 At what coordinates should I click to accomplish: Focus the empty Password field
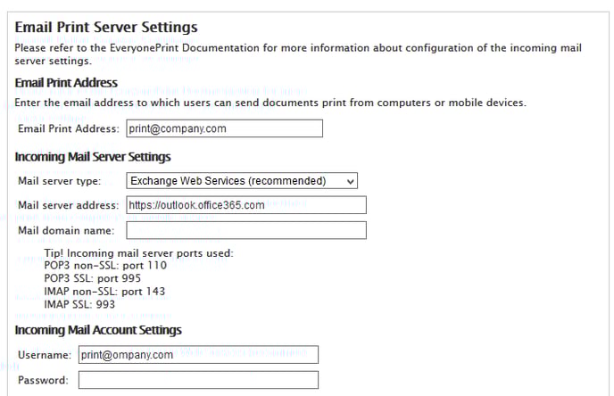pos(198,380)
